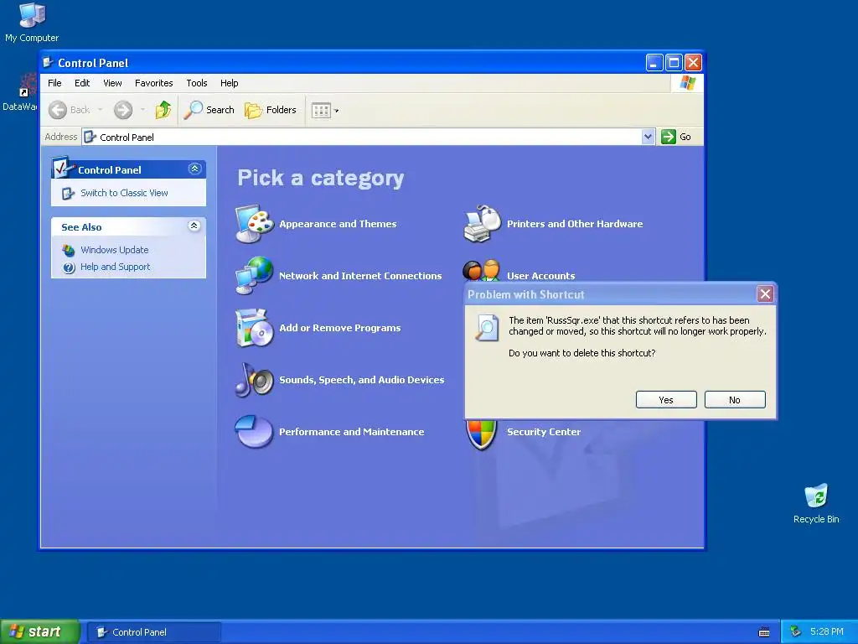Click the Back arrow toolbar button
The height and width of the screenshot is (644, 858).
point(69,110)
